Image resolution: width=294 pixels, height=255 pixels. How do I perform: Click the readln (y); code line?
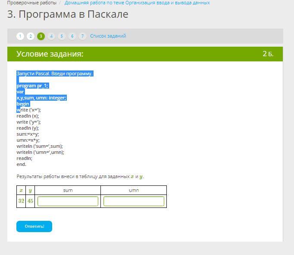click(x=28, y=128)
